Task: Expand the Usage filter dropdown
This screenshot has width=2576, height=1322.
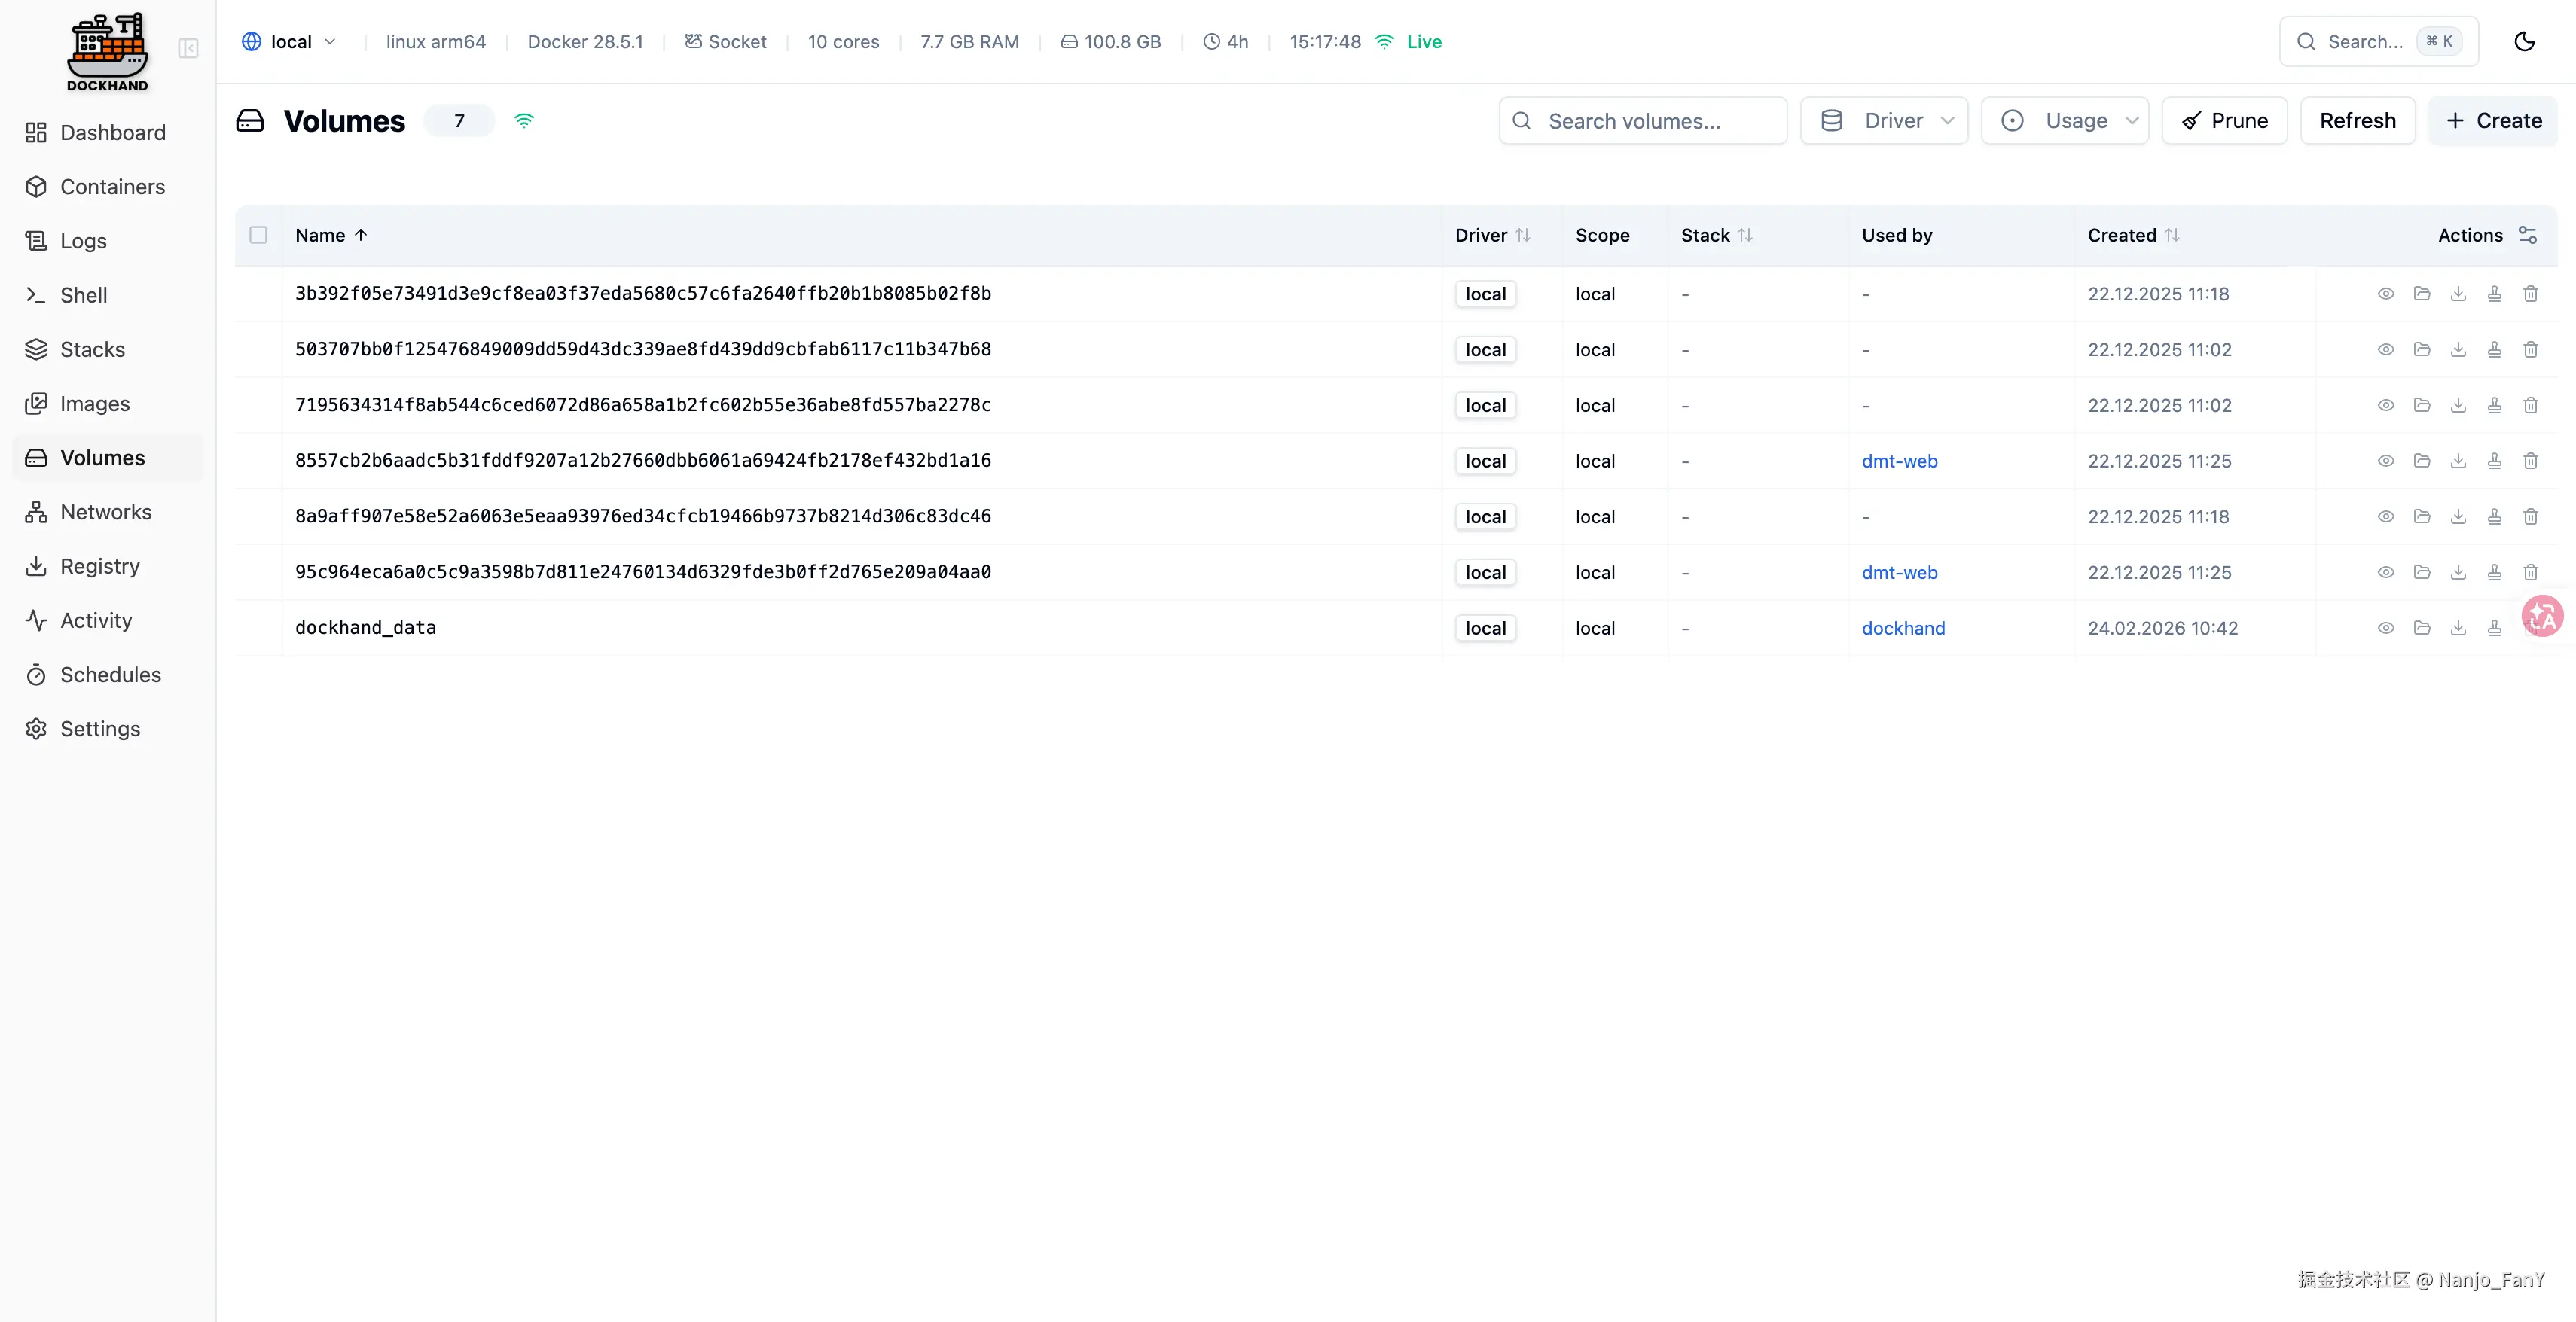Action: coord(2065,121)
